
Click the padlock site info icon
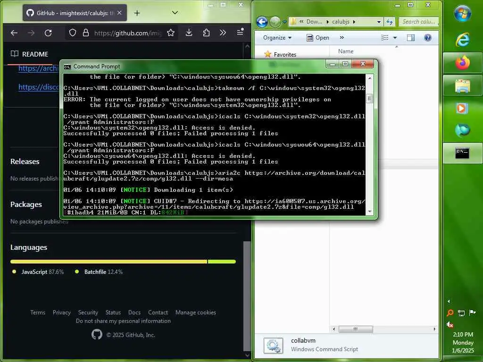coord(86,33)
